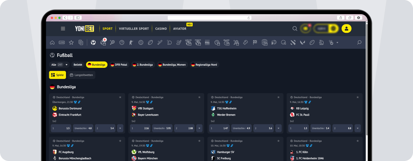The height and width of the screenshot is (161, 413).
Task: Expand more sports arrow in icon bar
Action: pyautogui.click(x=337, y=42)
